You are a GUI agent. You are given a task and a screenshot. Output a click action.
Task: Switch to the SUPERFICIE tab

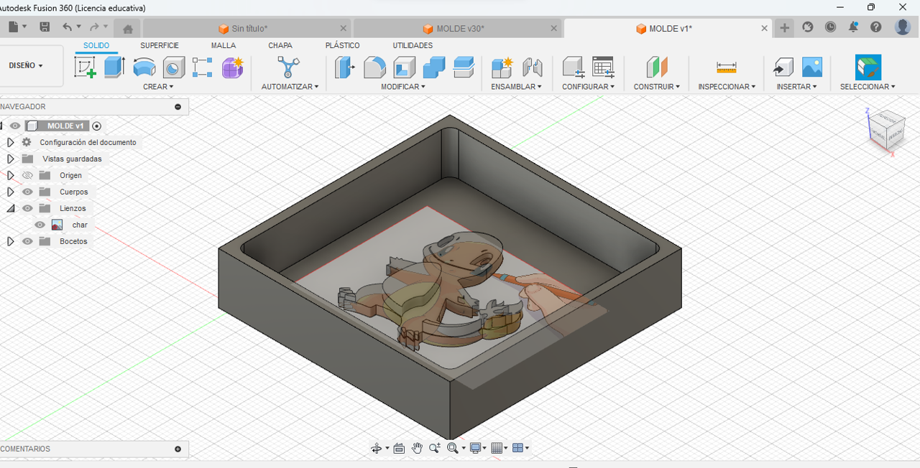click(160, 45)
